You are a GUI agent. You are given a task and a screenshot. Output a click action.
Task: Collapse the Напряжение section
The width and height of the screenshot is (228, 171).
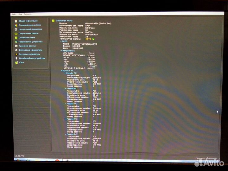61,51
